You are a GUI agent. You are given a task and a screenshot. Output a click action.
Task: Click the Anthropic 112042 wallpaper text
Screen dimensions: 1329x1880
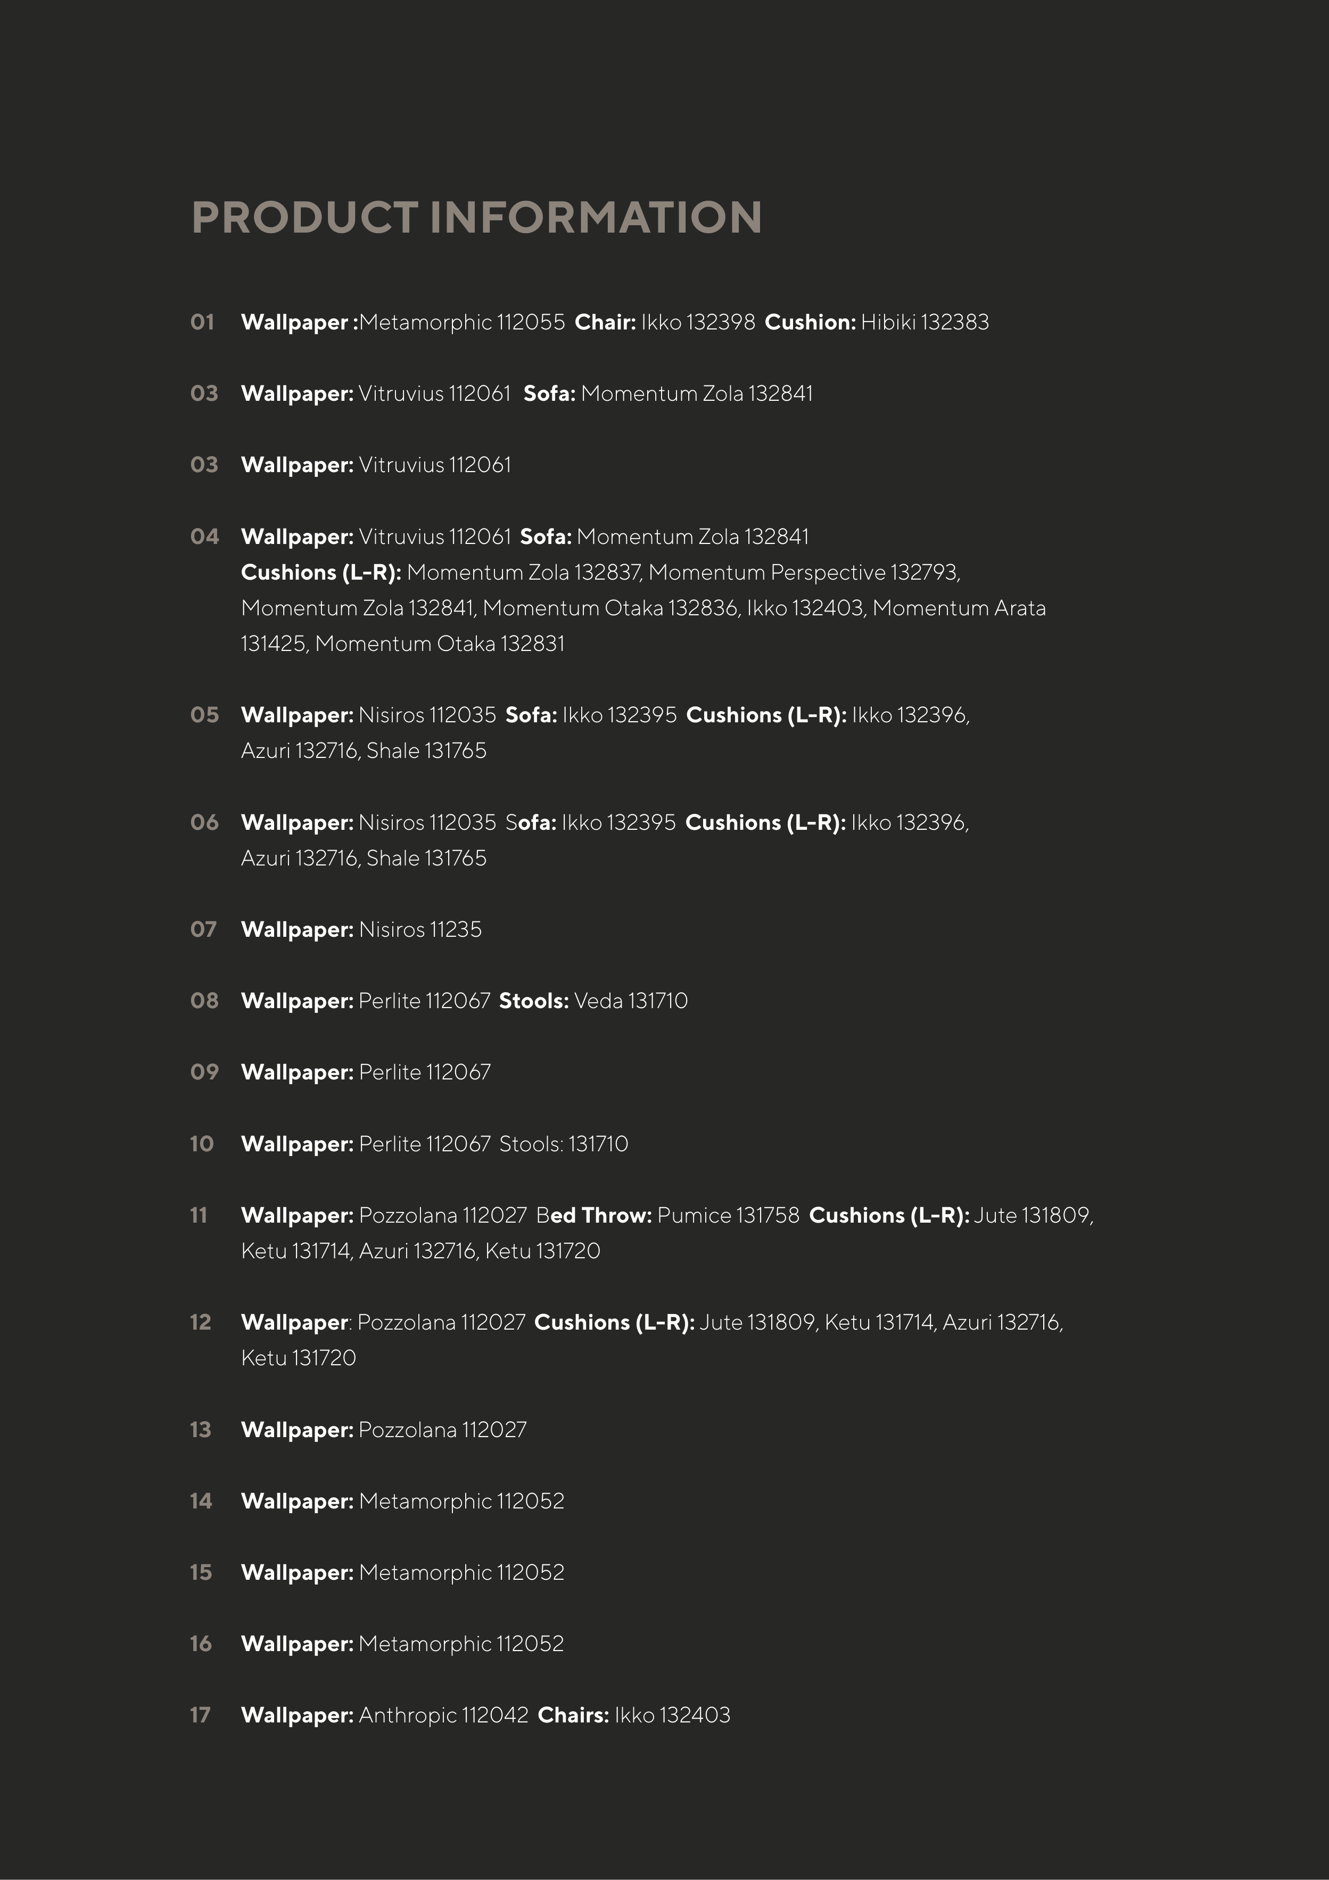tap(443, 1716)
